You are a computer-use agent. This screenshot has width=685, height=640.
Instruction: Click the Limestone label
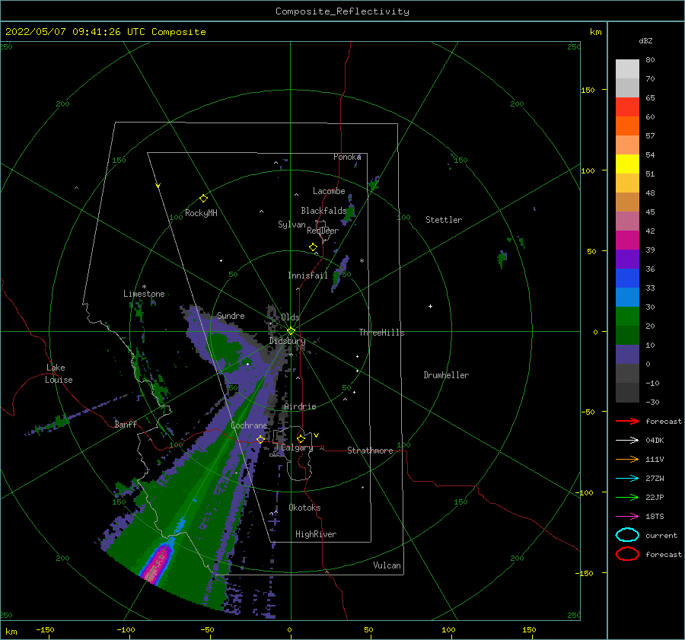coord(144,294)
